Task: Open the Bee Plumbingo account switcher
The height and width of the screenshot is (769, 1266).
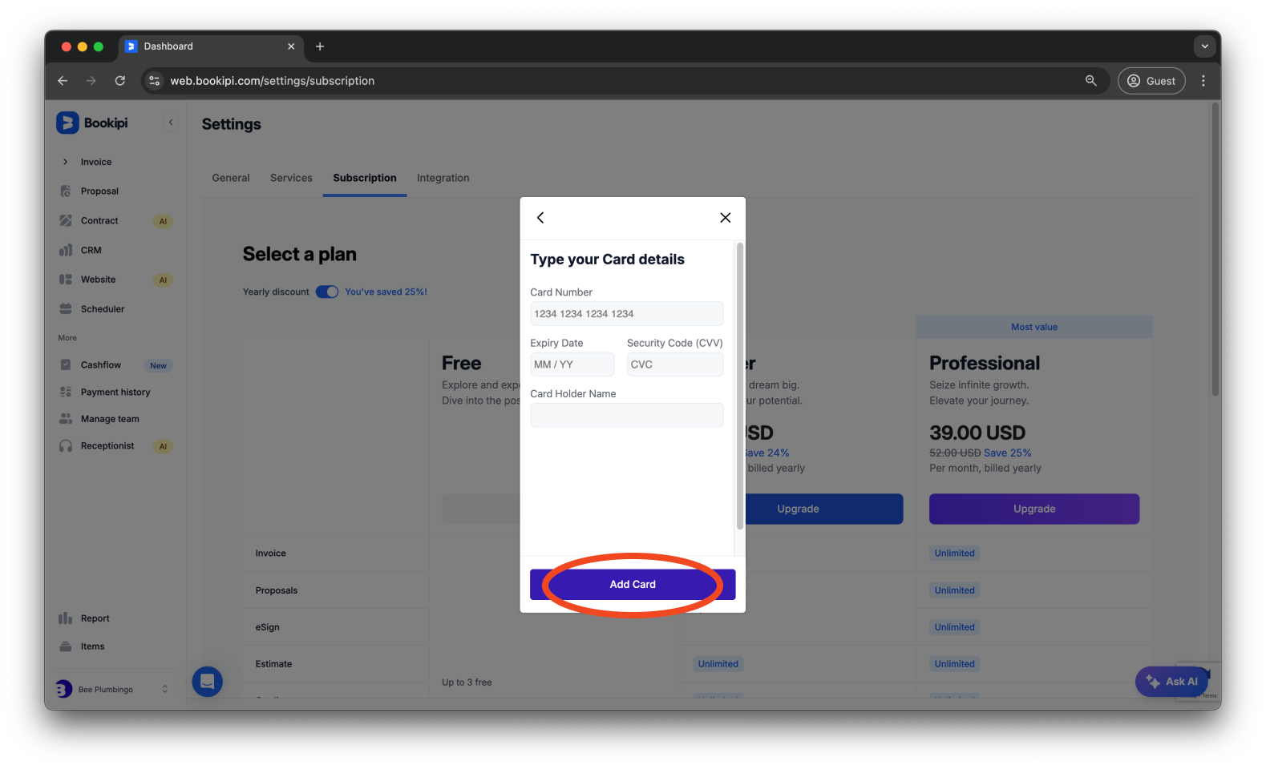Action: pos(112,690)
